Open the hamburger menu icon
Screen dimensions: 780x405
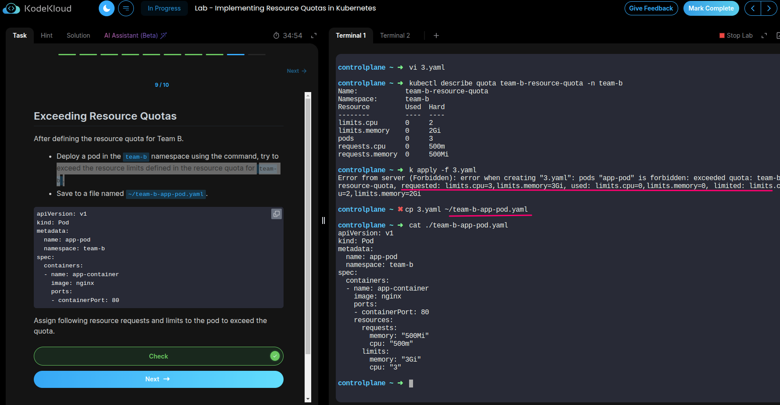click(126, 8)
